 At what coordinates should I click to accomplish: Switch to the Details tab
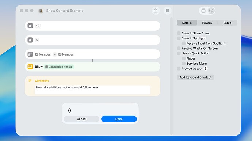[187, 23]
